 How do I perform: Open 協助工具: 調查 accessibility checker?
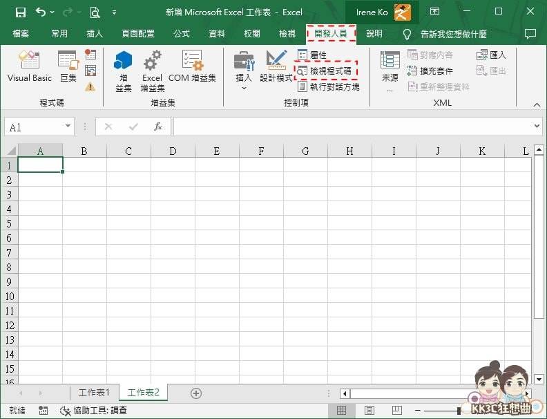93,410
